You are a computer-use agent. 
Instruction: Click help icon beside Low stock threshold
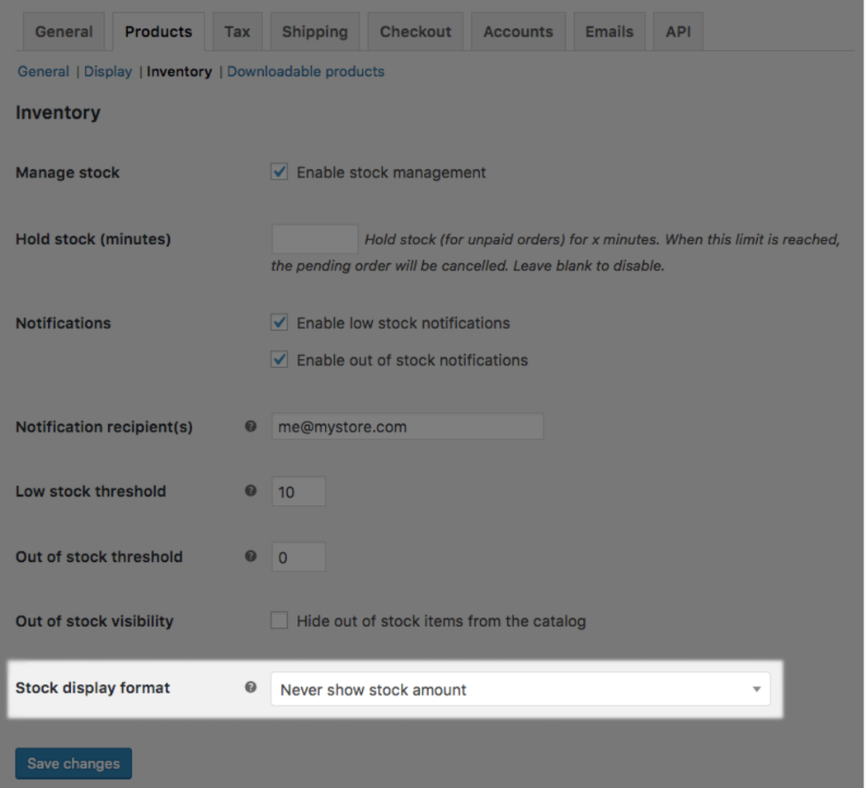click(251, 491)
